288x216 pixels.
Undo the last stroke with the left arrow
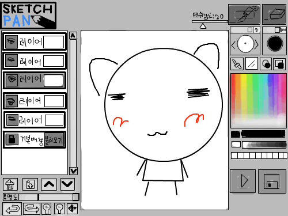point(12,209)
